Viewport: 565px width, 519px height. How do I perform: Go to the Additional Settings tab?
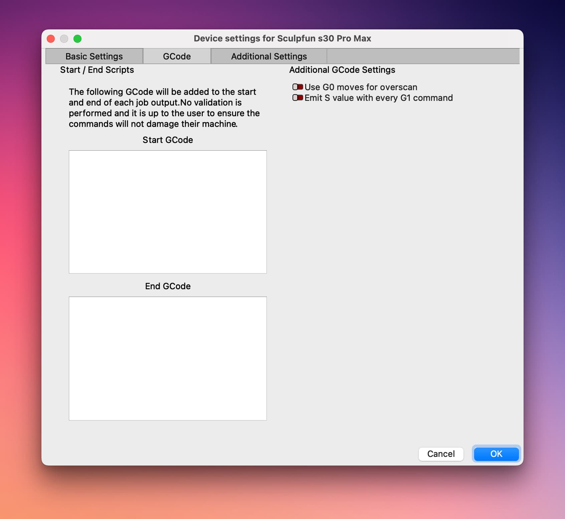269,56
